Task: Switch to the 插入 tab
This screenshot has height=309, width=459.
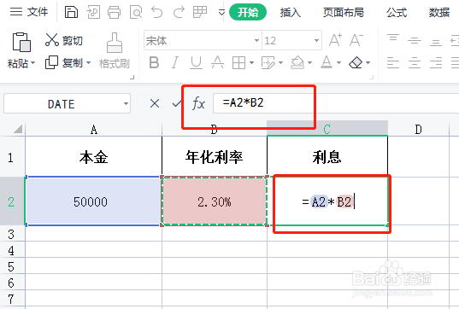Action: (290, 12)
